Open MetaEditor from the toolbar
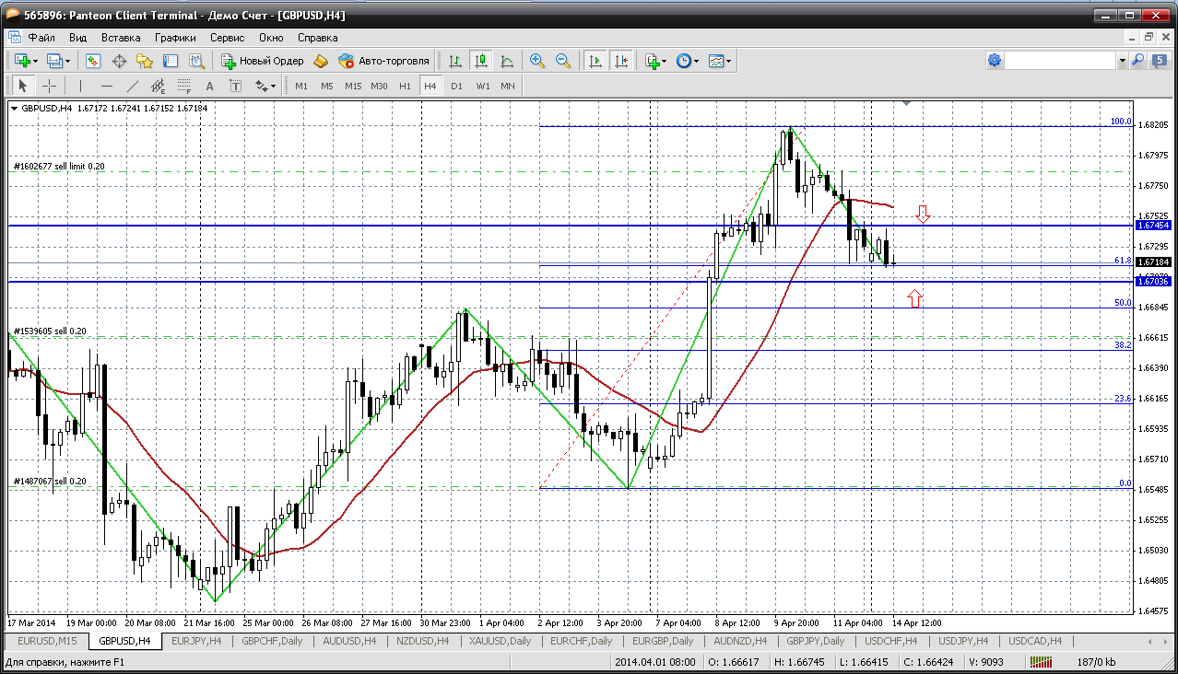Image resolution: width=1178 pixels, height=674 pixels. (321, 61)
